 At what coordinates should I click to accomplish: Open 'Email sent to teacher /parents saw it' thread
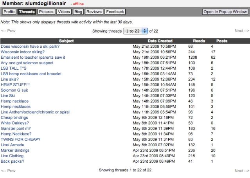pyautogui.click(x=33, y=57)
